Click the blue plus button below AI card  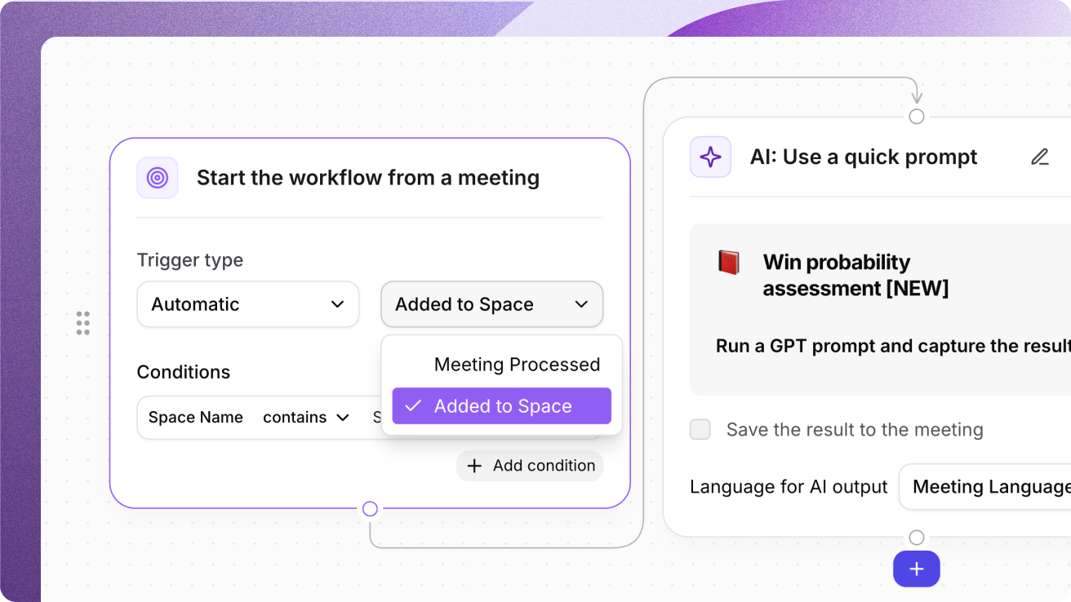coord(916,569)
